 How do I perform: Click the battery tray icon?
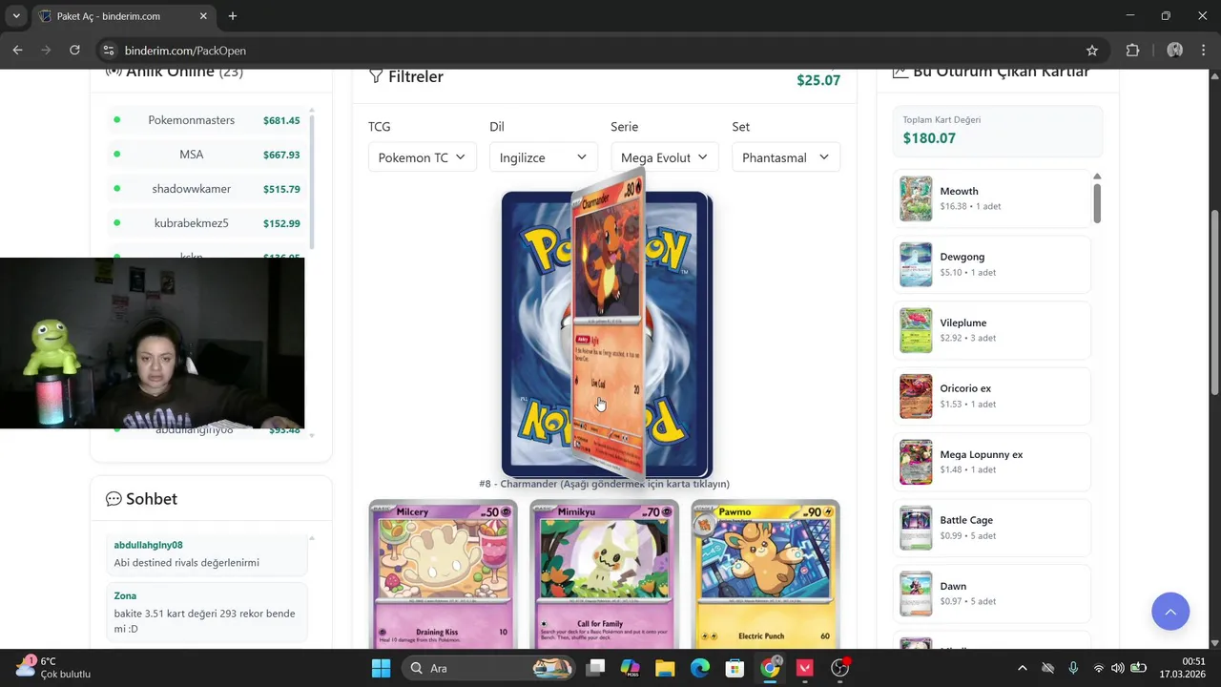[1139, 668]
